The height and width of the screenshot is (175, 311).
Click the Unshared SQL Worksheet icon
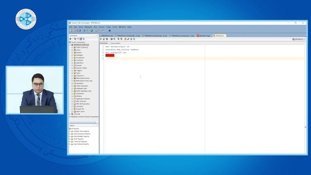click(x=125, y=39)
